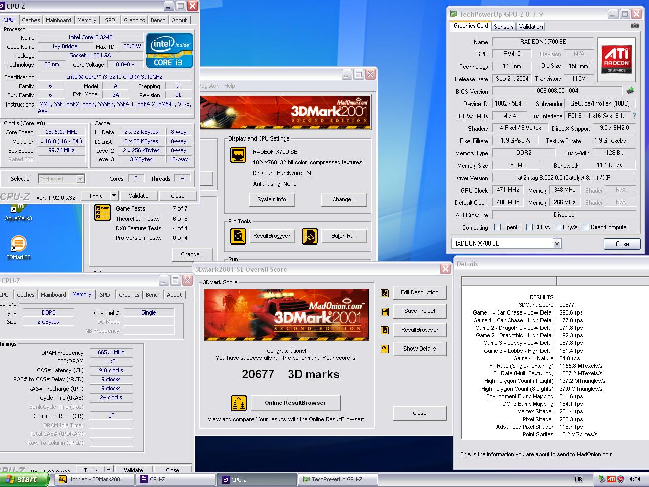Click Validate button in top CPU-Z
The width and height of the screenshot is (649, 487).
[x=138, y=196]
